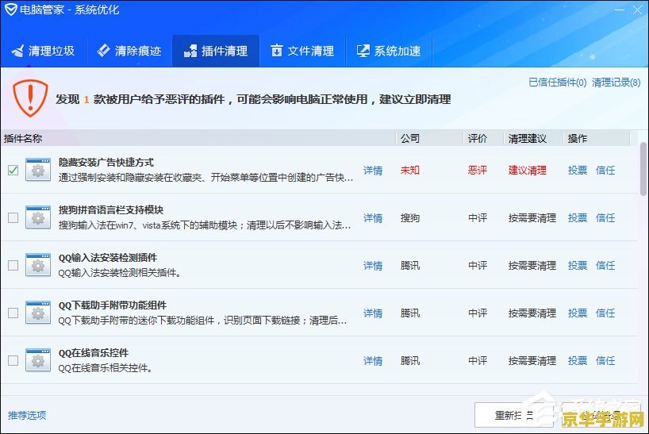Click 投票 for 隐藏安装广告快捷方式
Screen dimensions: 649x434
578,170
